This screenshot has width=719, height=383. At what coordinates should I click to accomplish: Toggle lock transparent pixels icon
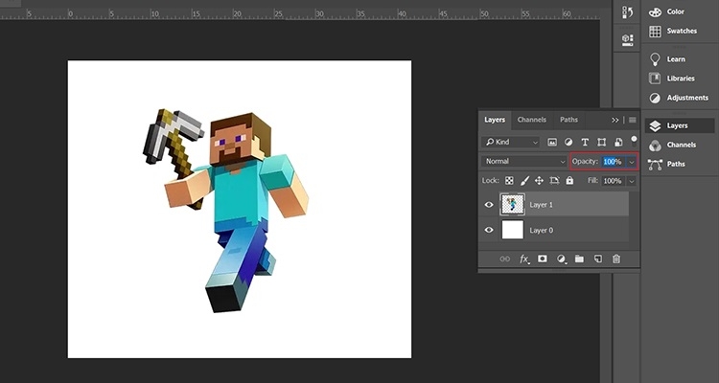tap(509, 180)
